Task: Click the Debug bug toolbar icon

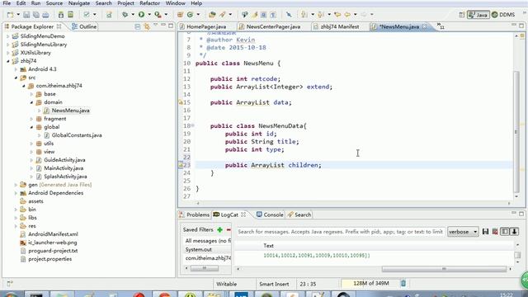Action: click(x=125, y=15)
